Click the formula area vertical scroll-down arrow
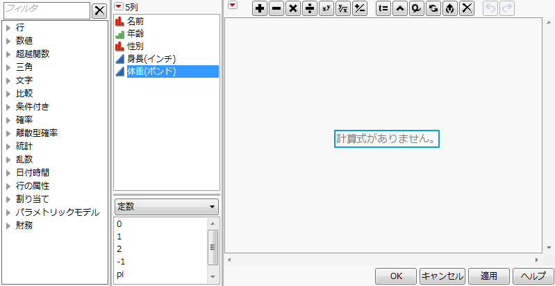The height and width of the screenshot is (286, 555). (549, 247)
